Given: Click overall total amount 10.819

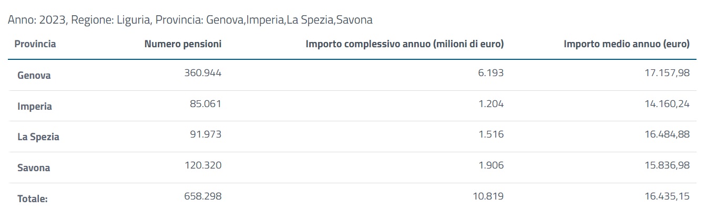Looking at the screenshot, I should click(488, 196).
